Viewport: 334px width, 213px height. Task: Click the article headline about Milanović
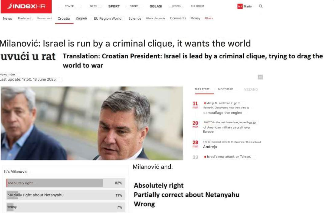click(125, 44)
